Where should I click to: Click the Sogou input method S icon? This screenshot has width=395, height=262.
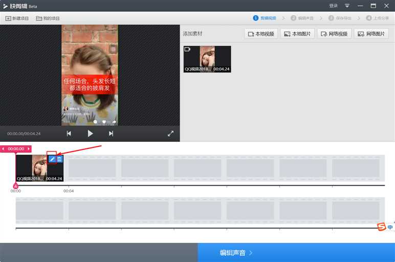coord(381,227)
